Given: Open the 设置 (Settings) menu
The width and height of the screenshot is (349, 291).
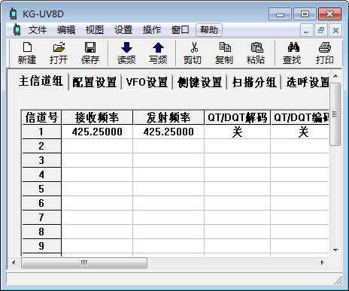Looking at the screenshot, I should click(x=123, y=30).
